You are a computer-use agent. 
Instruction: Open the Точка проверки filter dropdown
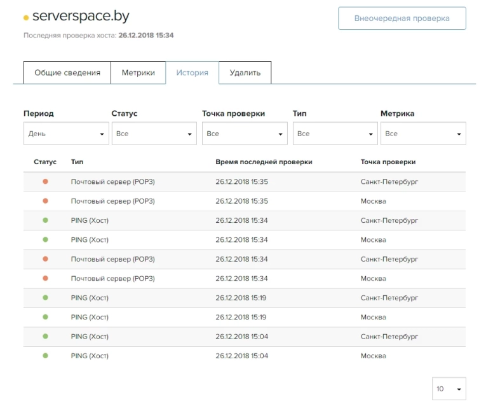point(245,134)
